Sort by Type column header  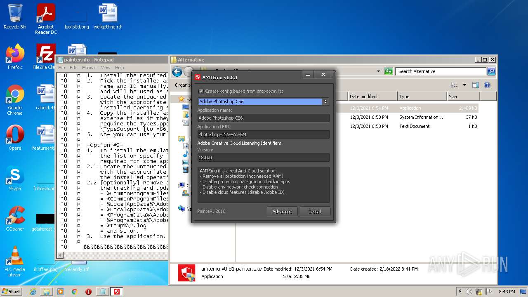coord(422,97)
